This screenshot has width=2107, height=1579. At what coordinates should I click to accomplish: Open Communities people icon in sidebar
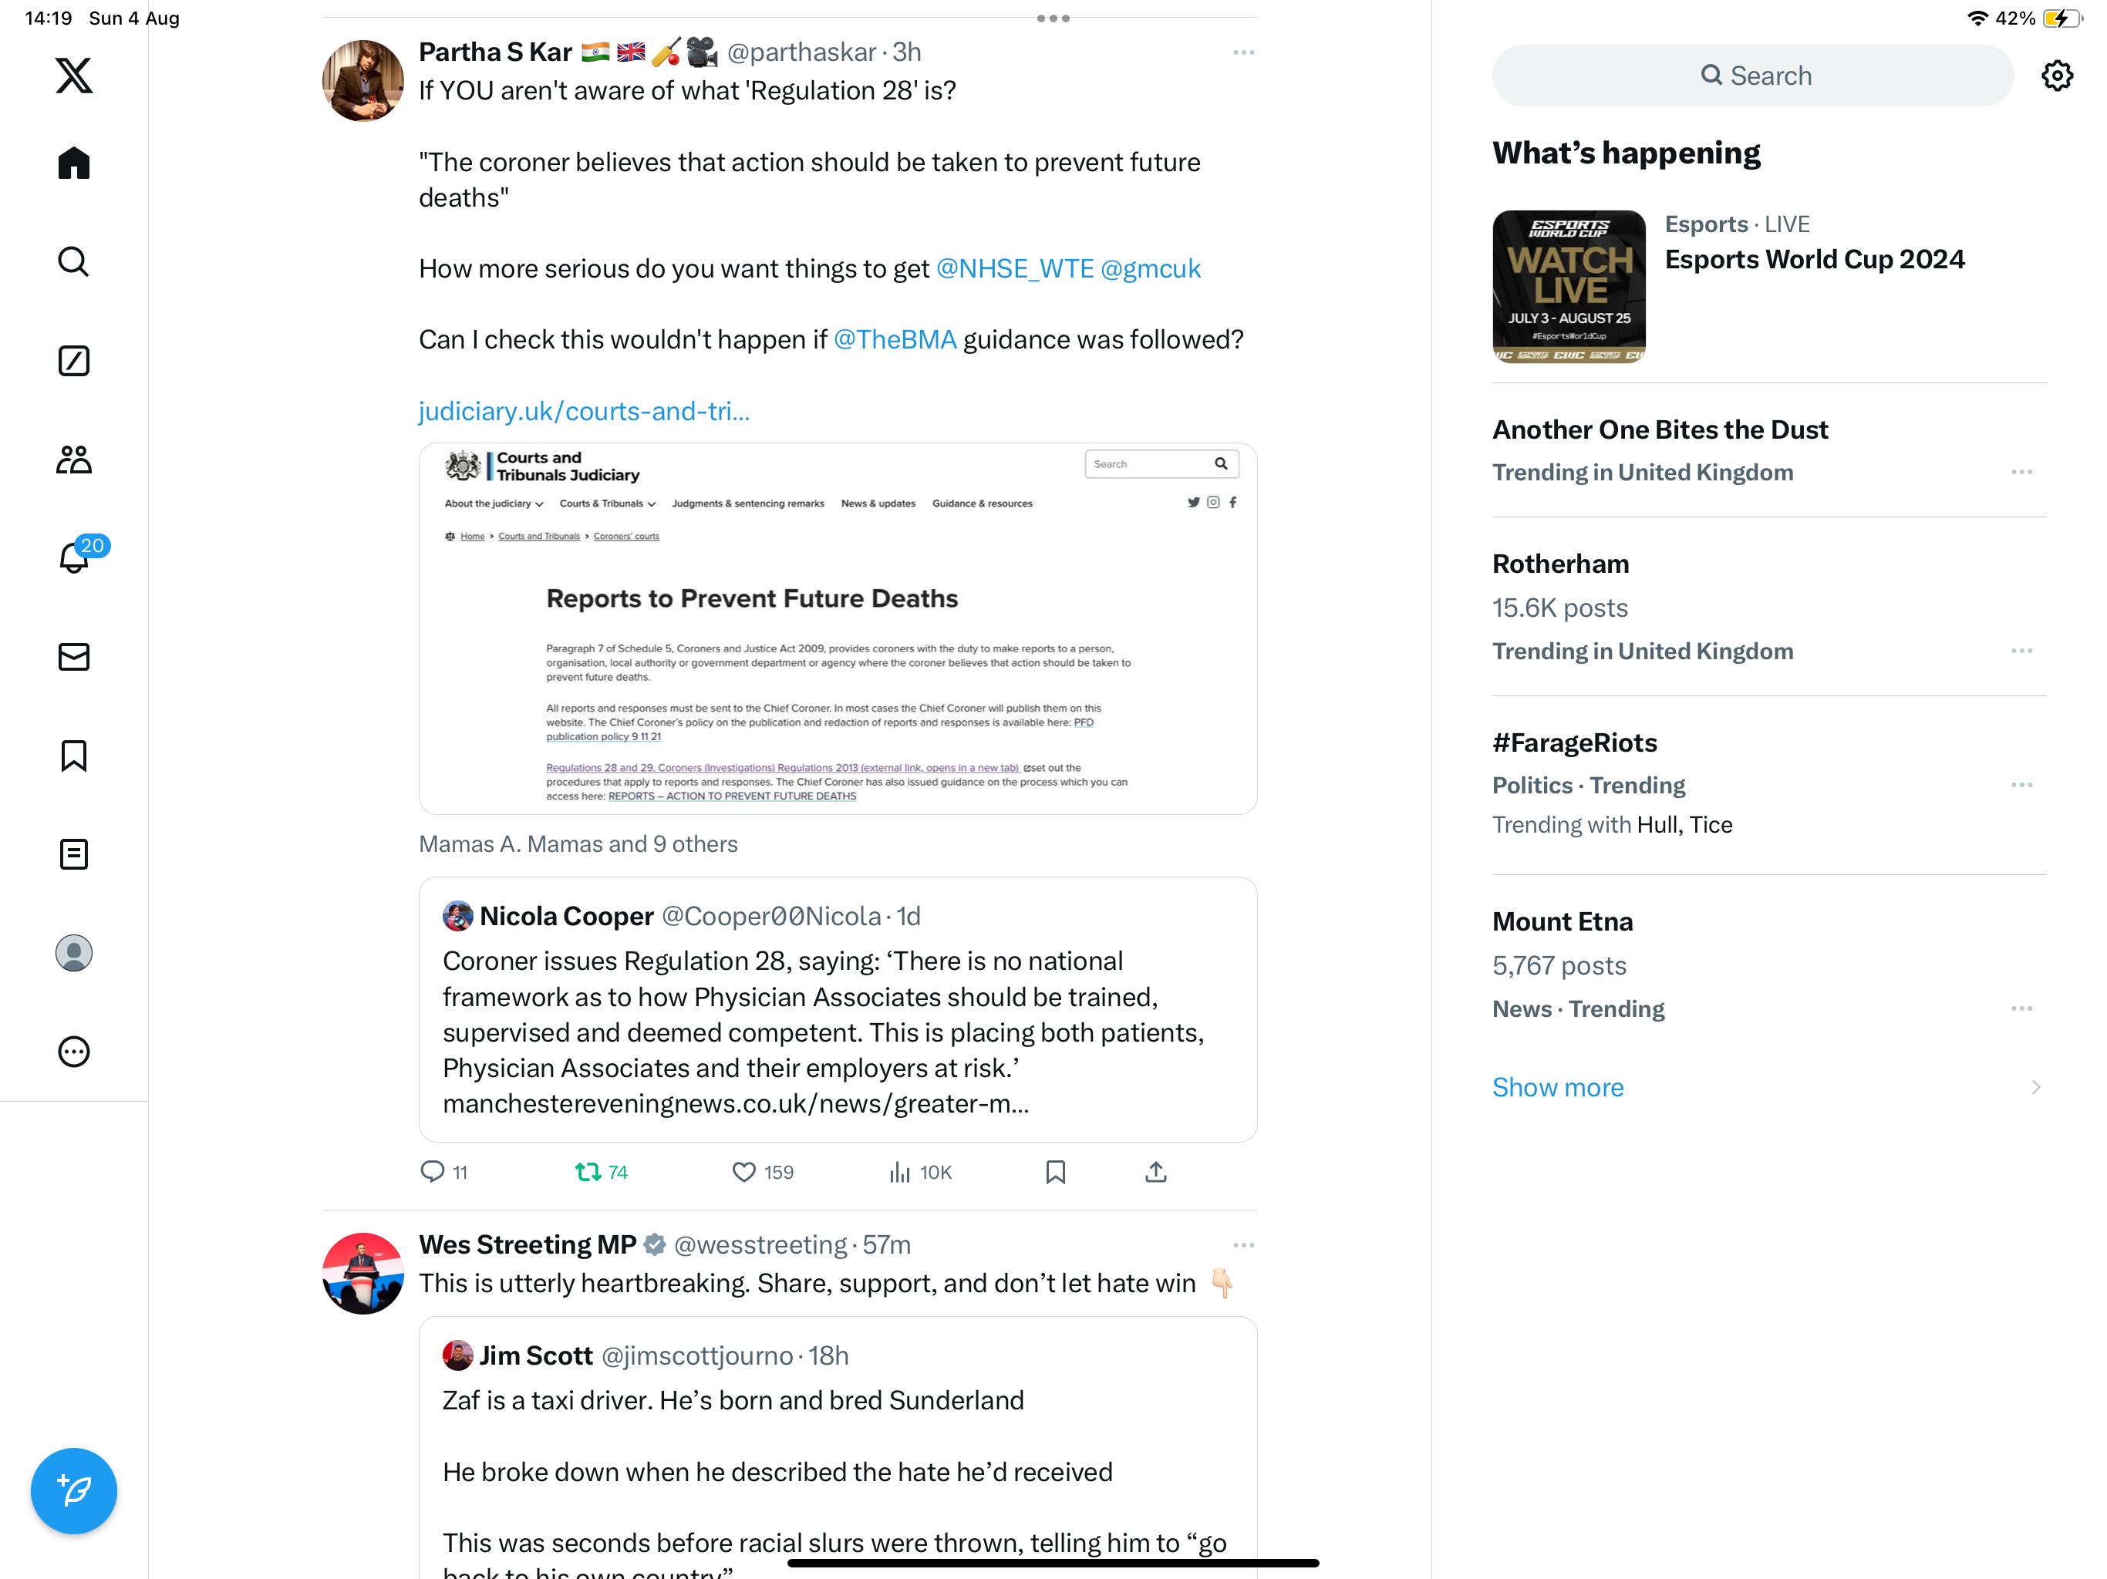coord(73,460)
